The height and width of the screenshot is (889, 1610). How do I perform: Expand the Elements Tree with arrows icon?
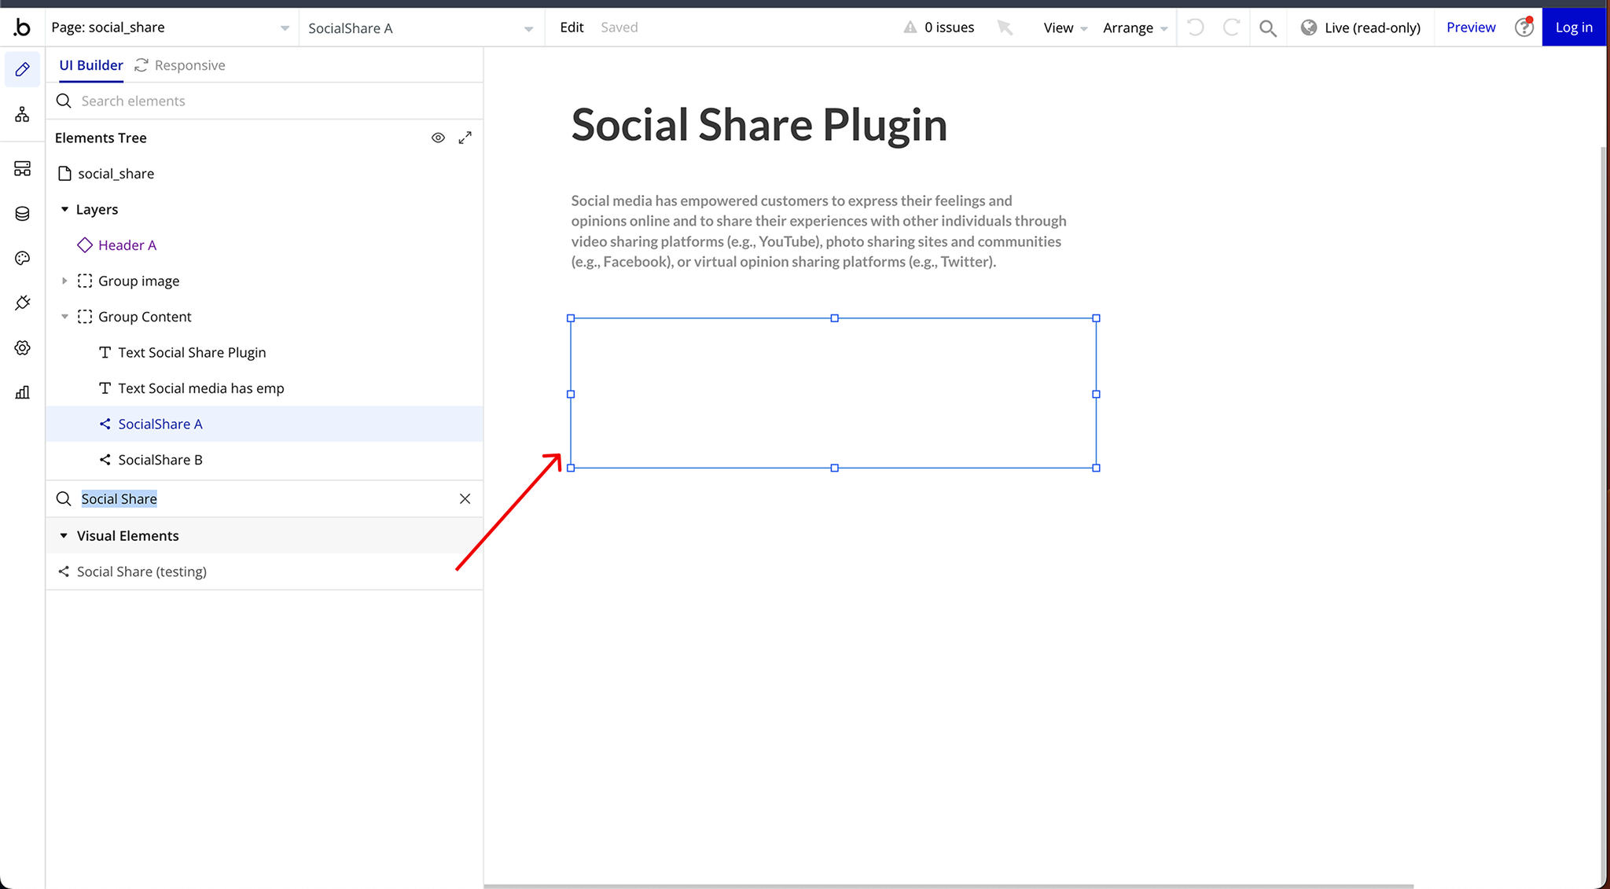pos(465,138)
